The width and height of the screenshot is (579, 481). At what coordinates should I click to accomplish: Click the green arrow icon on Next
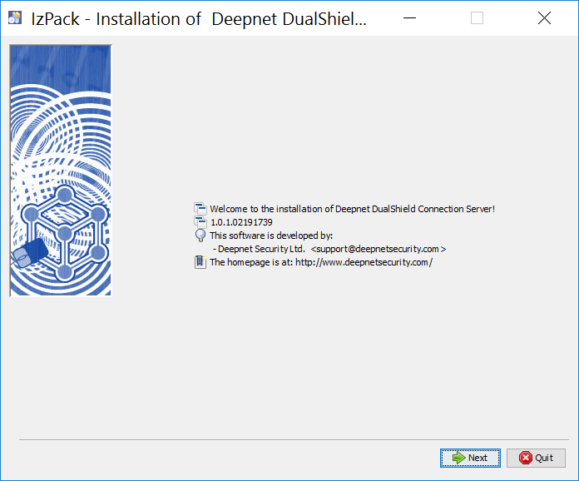458,458
